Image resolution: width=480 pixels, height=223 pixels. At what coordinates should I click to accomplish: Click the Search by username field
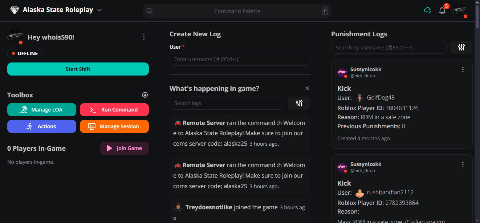coord(389,48)
